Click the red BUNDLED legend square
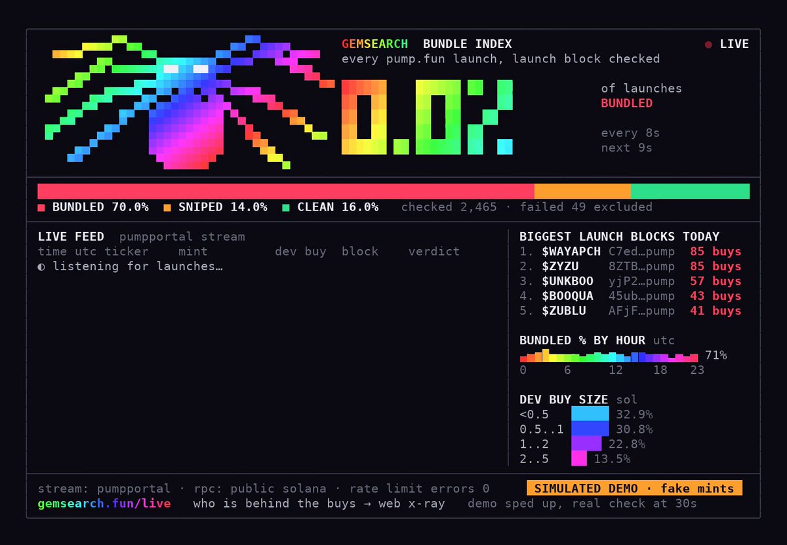Viewport: 787px width, 545px height. (x=41, y=207)
